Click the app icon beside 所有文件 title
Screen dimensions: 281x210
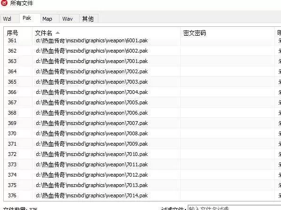(x=4, y=3)
